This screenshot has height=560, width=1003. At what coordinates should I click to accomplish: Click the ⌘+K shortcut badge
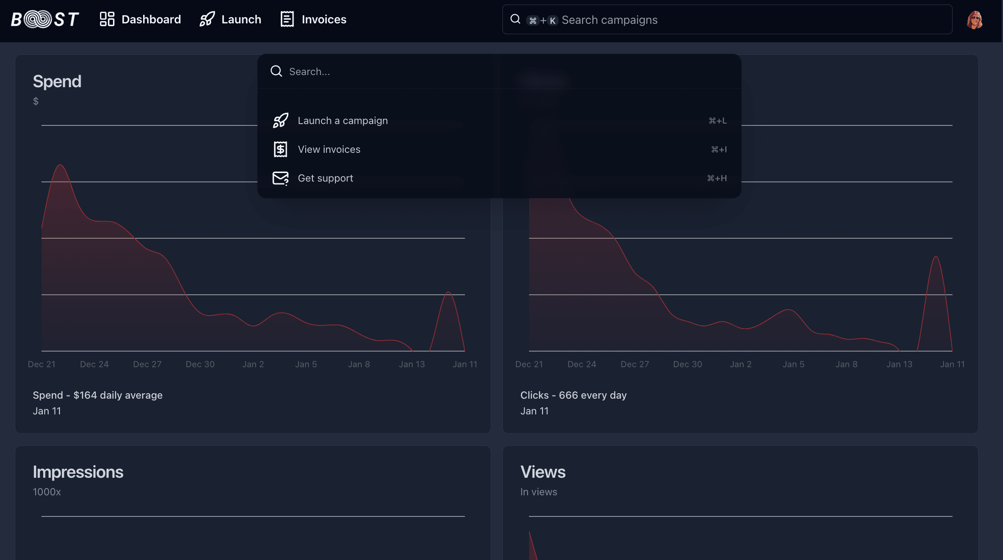[x=542, y=20]
